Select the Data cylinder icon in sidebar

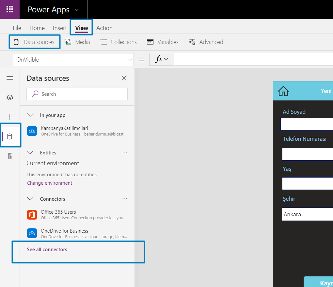(x=10, y=136)
